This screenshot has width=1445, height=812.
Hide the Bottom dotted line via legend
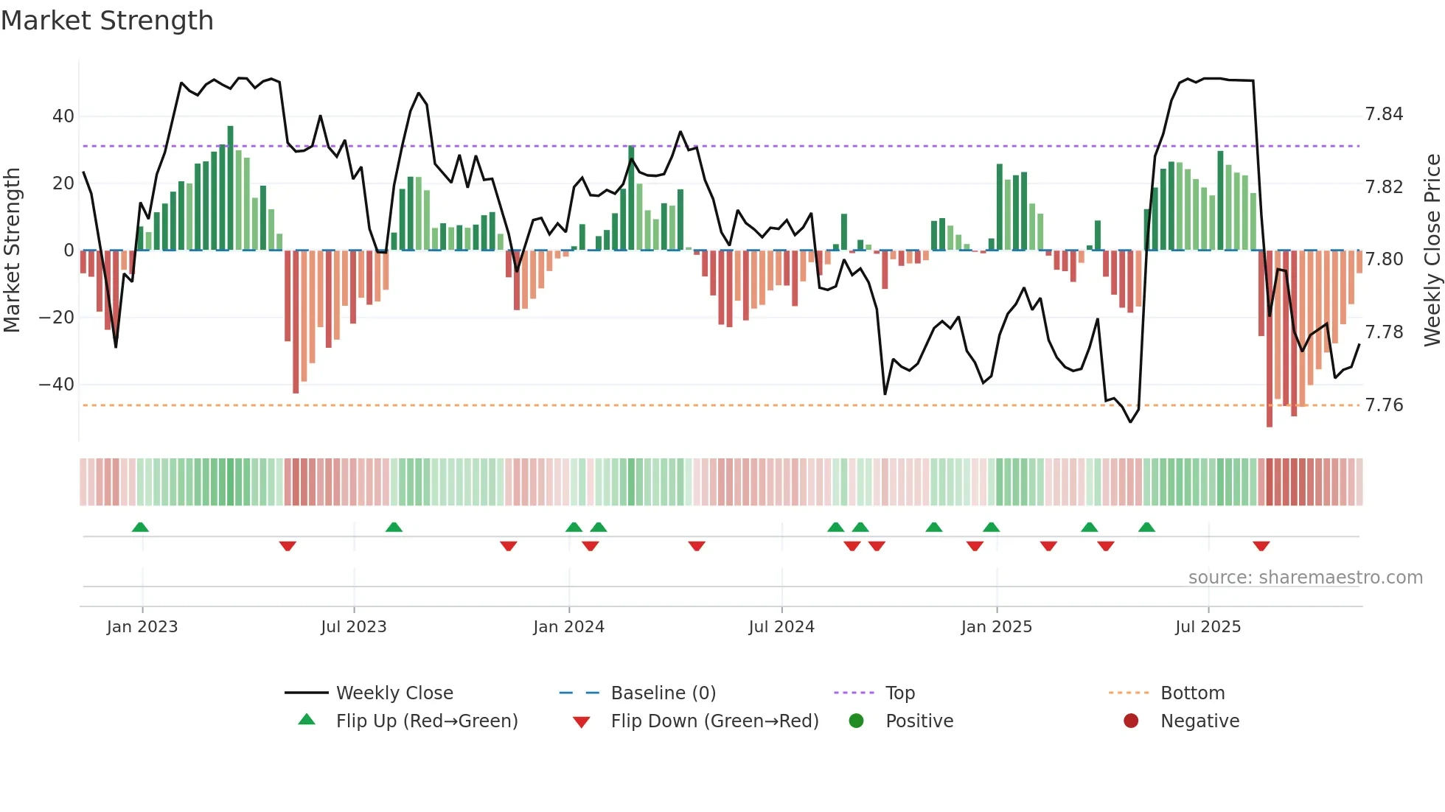[x=1192, y=693]
